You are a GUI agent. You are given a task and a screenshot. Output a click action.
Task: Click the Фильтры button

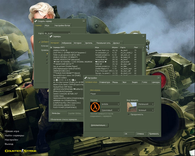pos(59,113)
